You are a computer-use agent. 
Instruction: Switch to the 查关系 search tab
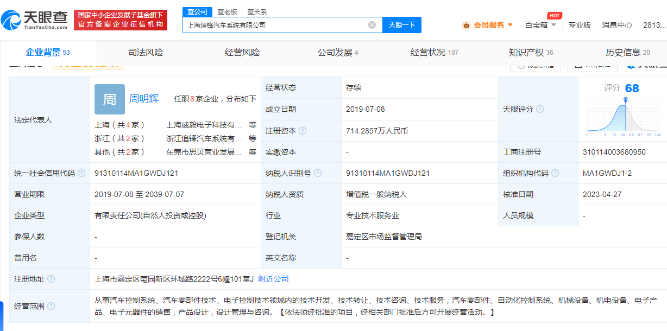(x=257, y=12)
